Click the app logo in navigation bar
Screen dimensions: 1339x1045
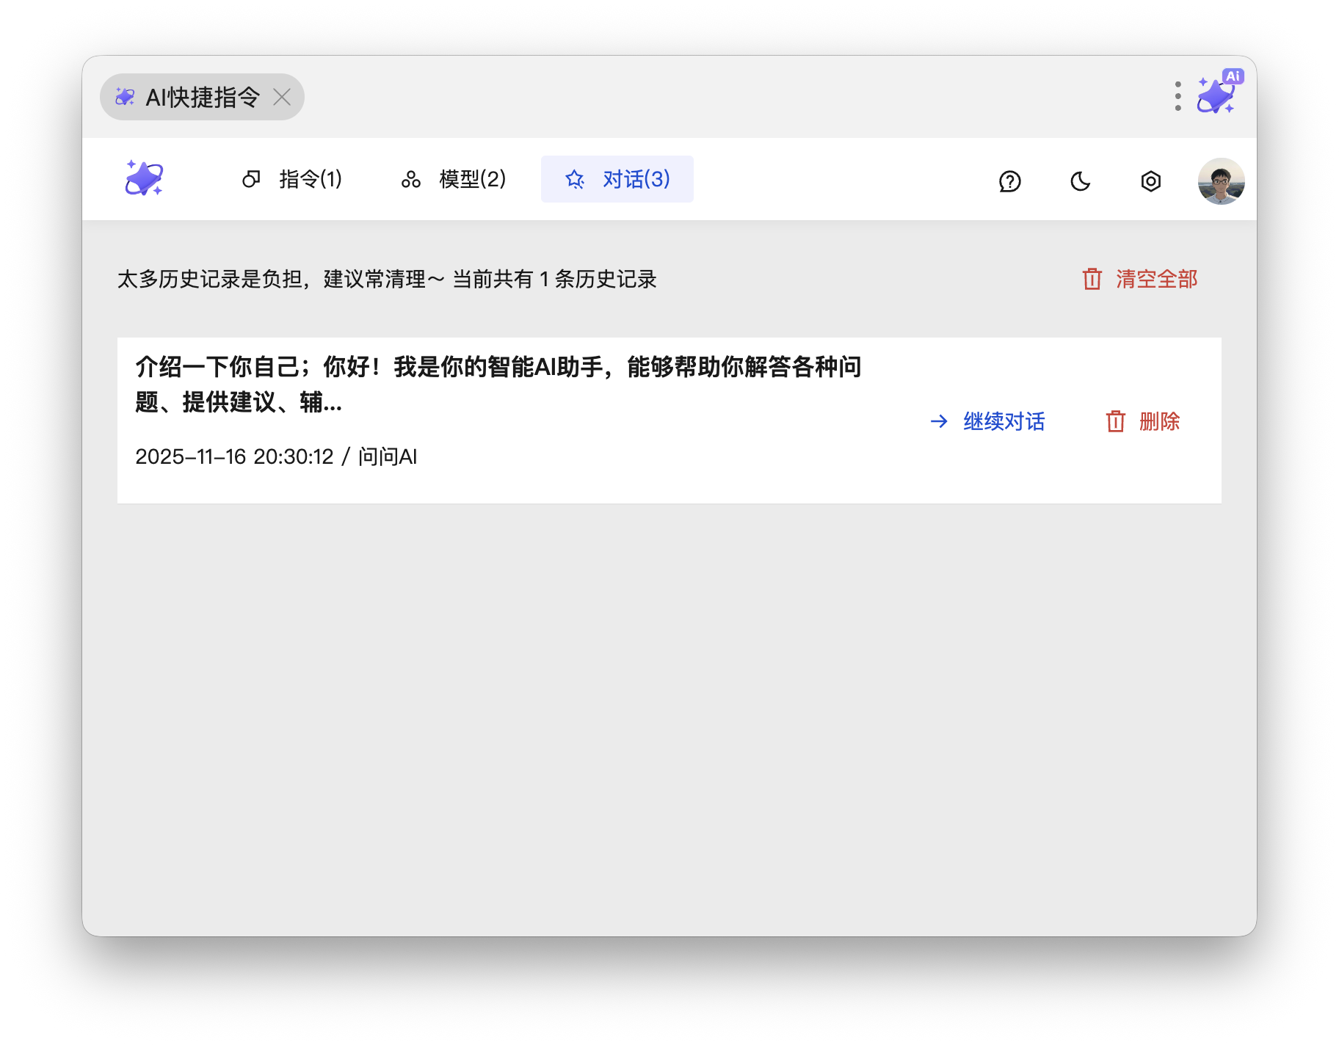click(x=144, y=178)
